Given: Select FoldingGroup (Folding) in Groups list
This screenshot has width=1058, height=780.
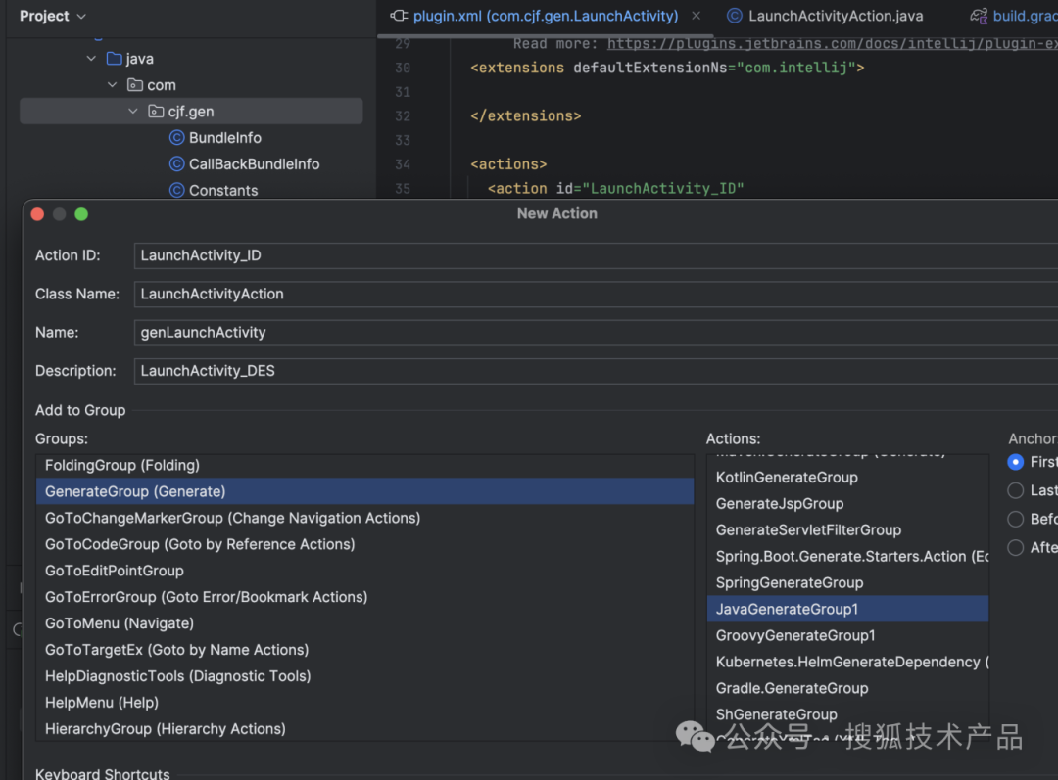Looking at the screenshot, I should (364, 465).
